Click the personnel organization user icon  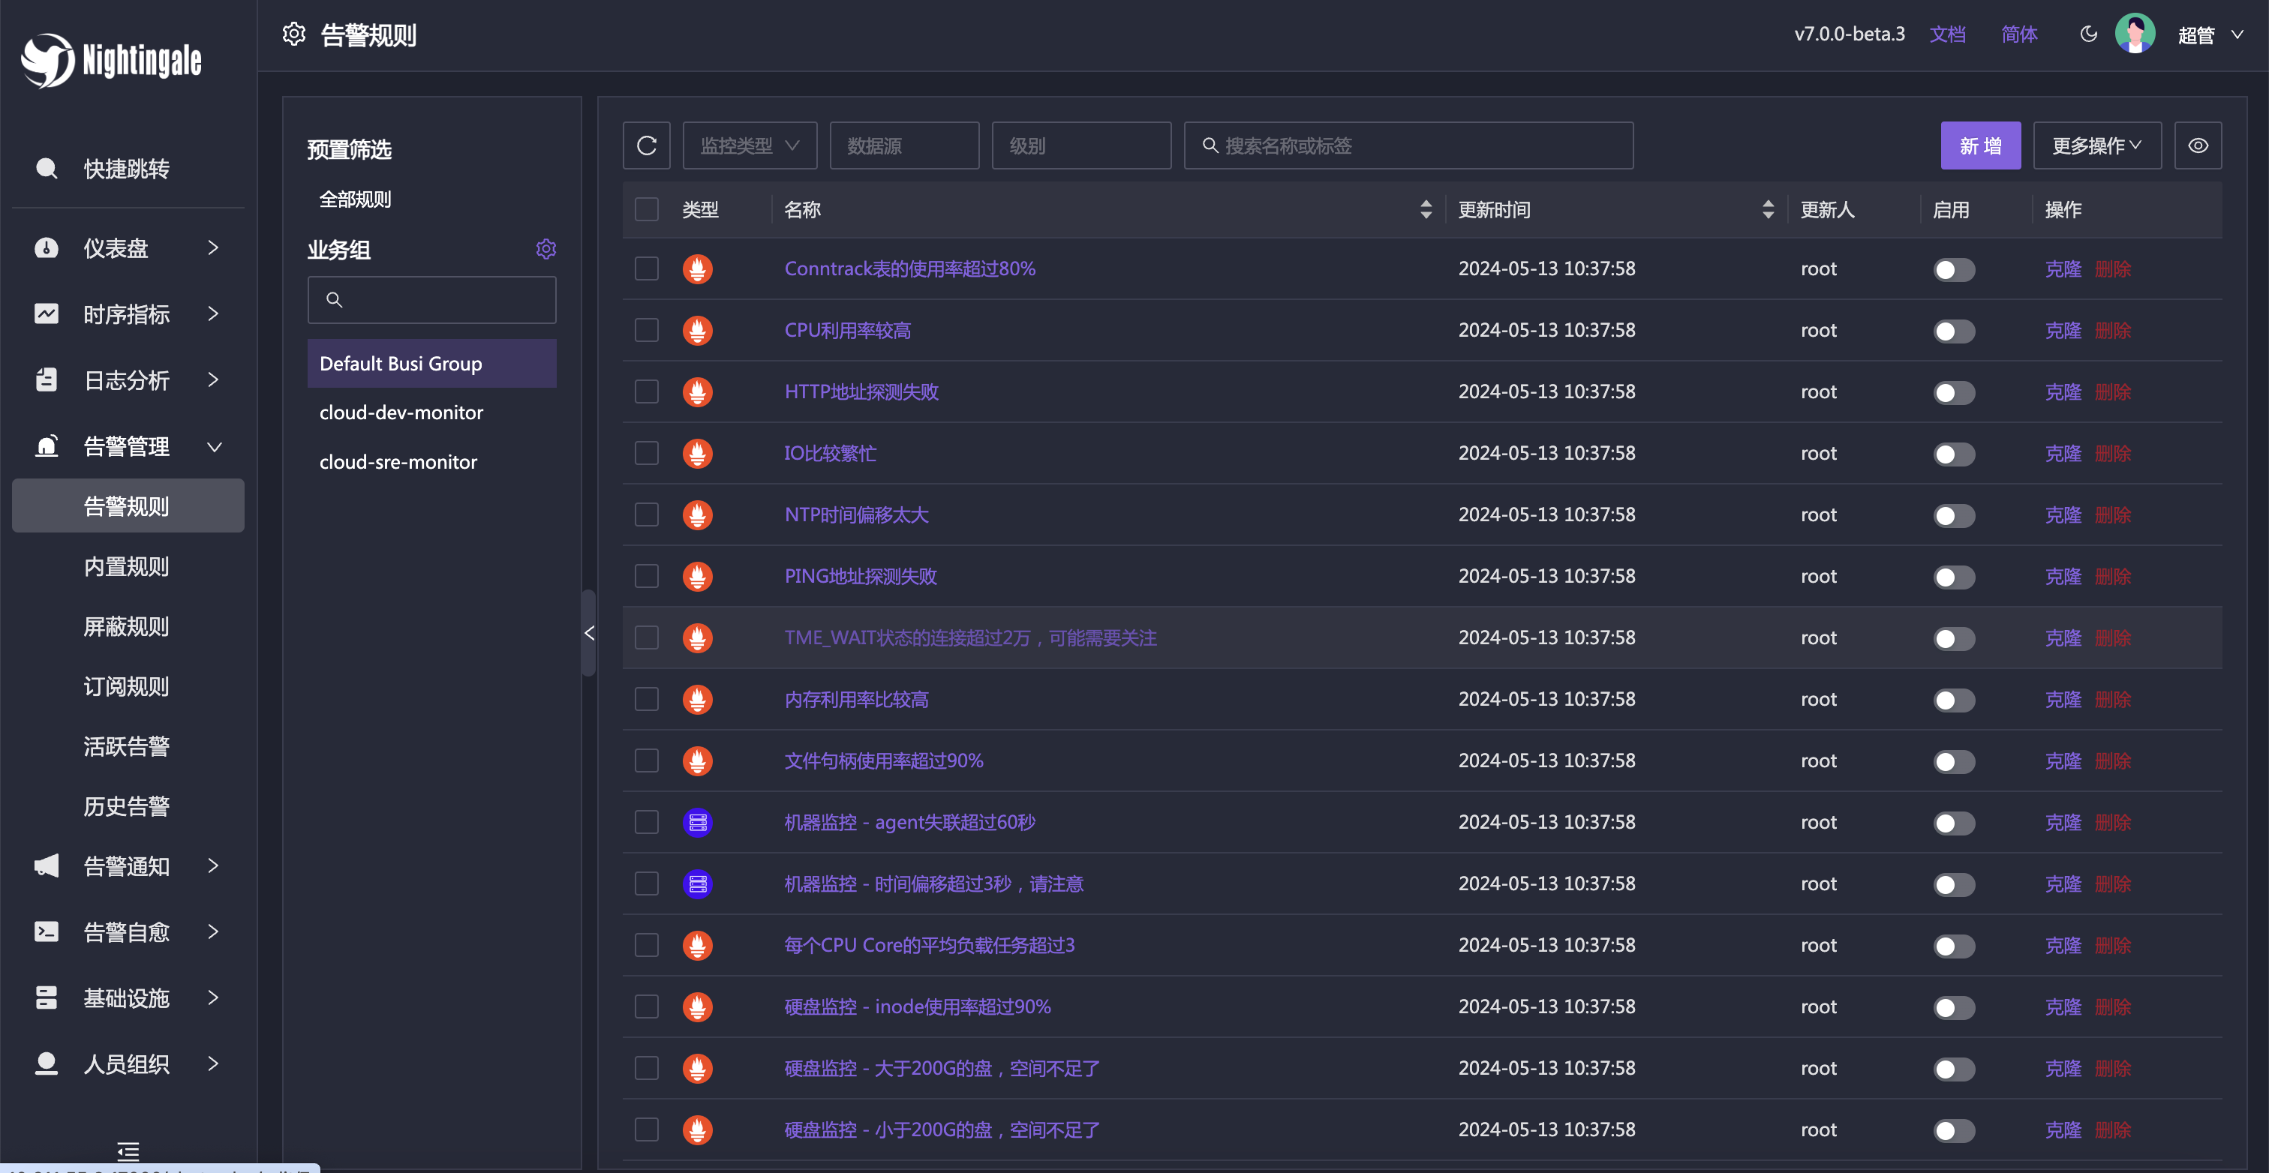(46, 1063)
